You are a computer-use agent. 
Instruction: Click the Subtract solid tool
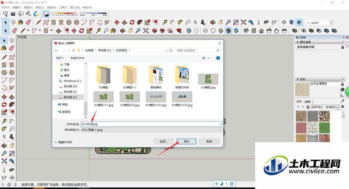319,30
